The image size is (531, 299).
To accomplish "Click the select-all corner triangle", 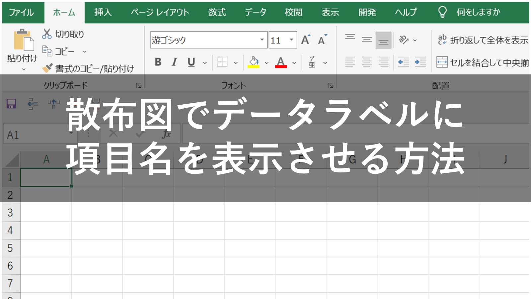I will (12, 160).
